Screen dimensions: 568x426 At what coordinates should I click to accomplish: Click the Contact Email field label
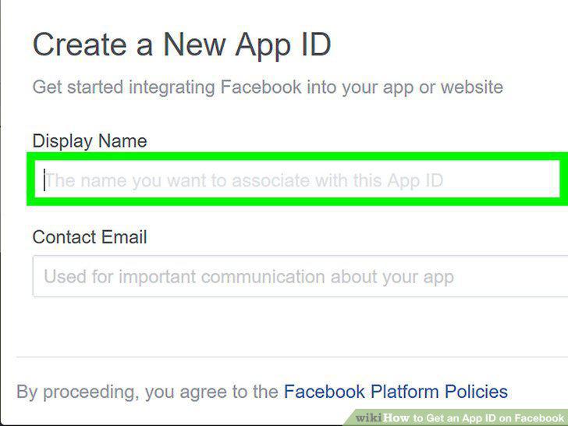tap(90, 237)
